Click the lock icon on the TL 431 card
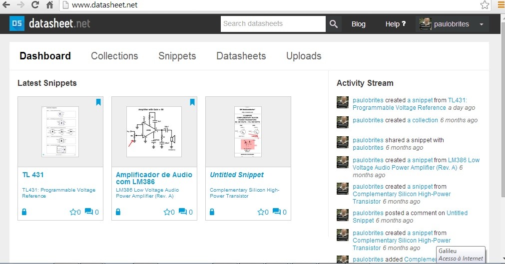The width and height of the screenshot is (505, 264). (24, 212)
